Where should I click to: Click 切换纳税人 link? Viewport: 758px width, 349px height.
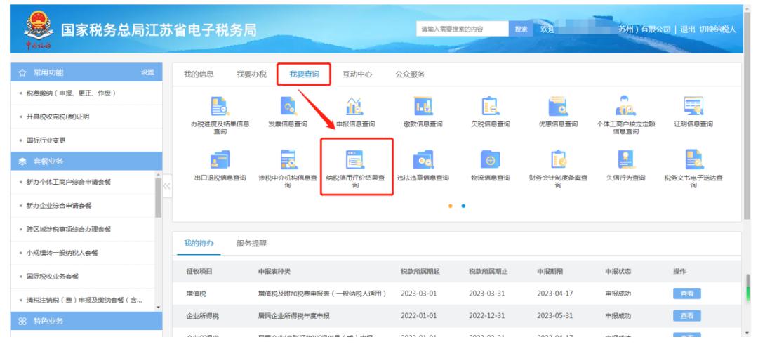coord(718,29)
